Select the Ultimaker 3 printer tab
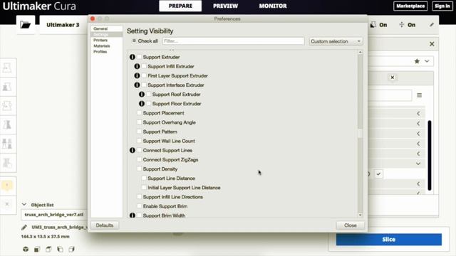The width and height of the screenshot is (456, 256). click(63, 25)
